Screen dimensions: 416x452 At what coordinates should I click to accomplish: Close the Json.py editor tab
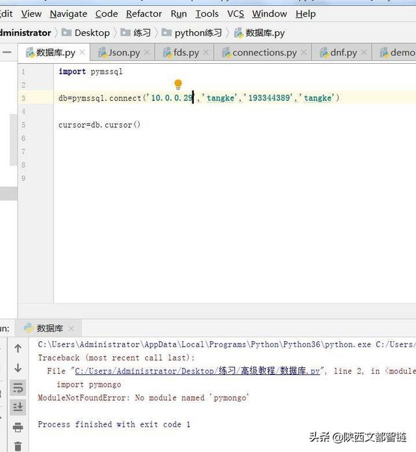pos(147,53)
